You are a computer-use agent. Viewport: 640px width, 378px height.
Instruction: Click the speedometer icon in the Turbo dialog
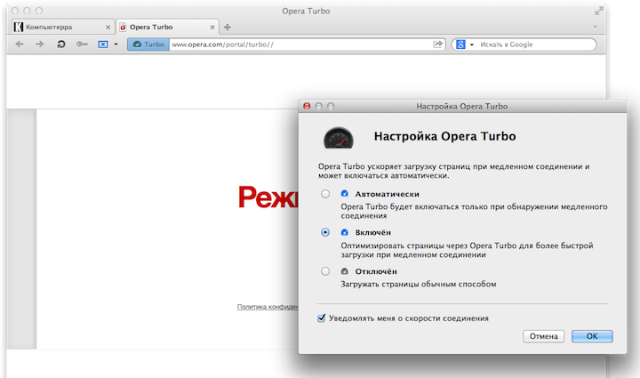[x=337, y=138]
